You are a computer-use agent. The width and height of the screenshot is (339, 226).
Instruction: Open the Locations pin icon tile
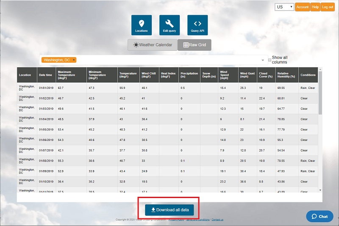coord(142,25)
